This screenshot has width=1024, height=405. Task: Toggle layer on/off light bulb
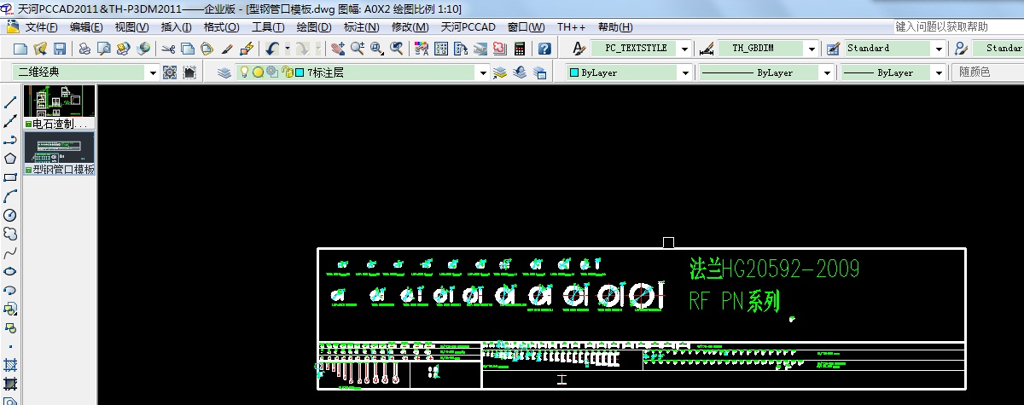point(244,72)
